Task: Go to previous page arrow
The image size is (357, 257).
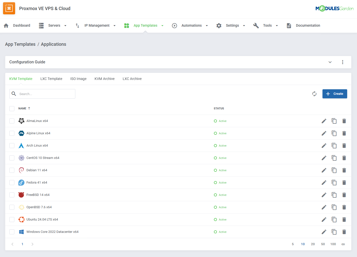Action: (x=12, y=244)
